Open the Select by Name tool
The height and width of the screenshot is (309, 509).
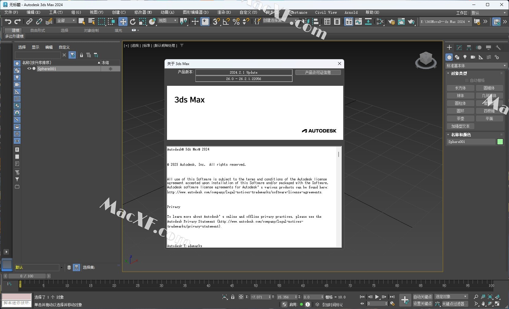[x=91, y=21]
